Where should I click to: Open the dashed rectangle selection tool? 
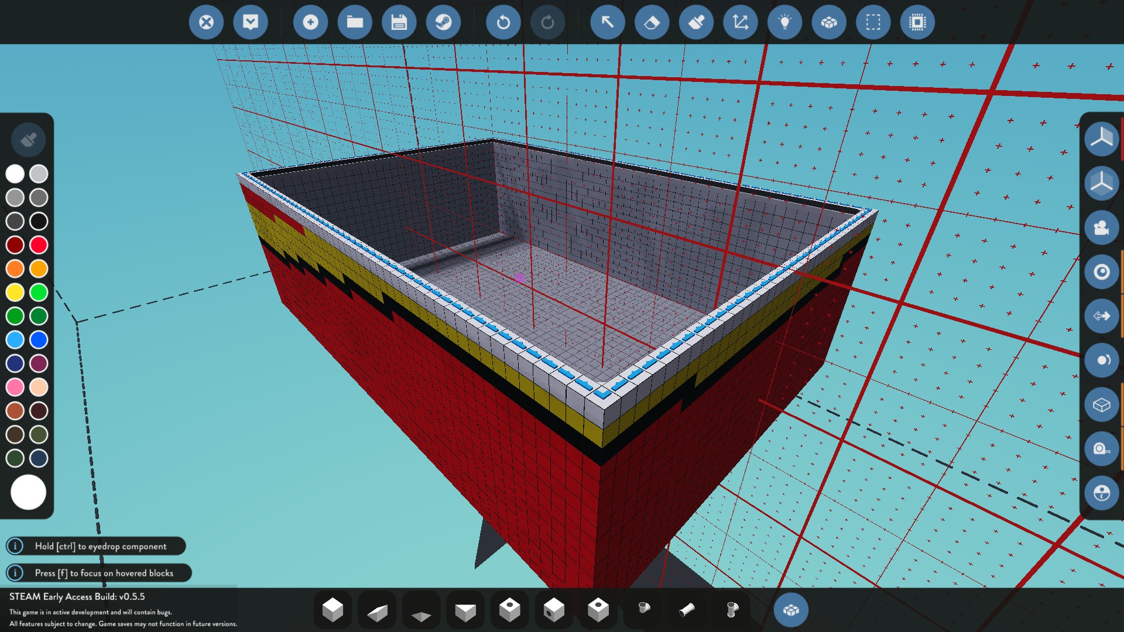click(x=873, y=23)
